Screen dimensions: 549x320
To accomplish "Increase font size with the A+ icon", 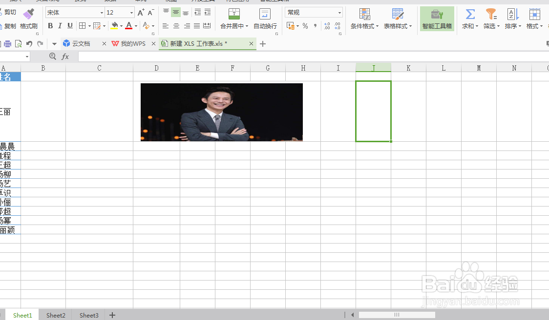I will [x=141, y=13].
